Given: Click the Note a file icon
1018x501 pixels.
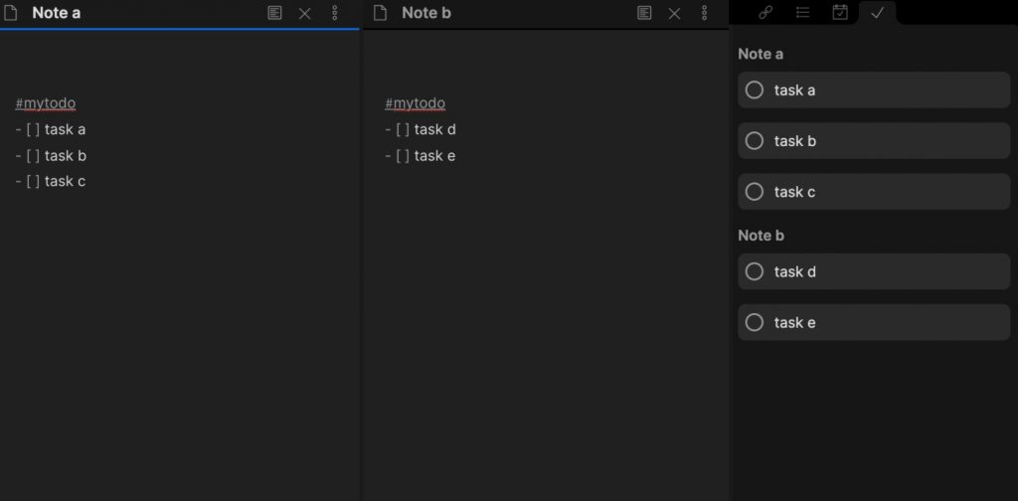Looking at the screenshot, I should click(x=10, y=13).
